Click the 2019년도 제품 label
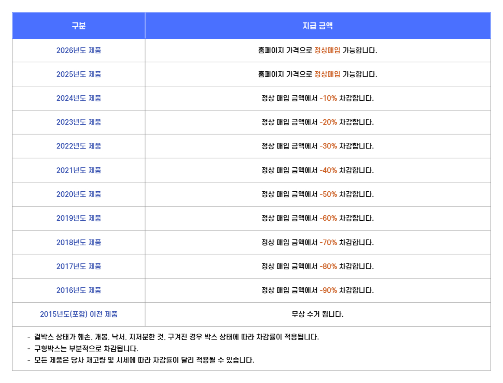The image size is (503, 383). (x=79, y=218)
